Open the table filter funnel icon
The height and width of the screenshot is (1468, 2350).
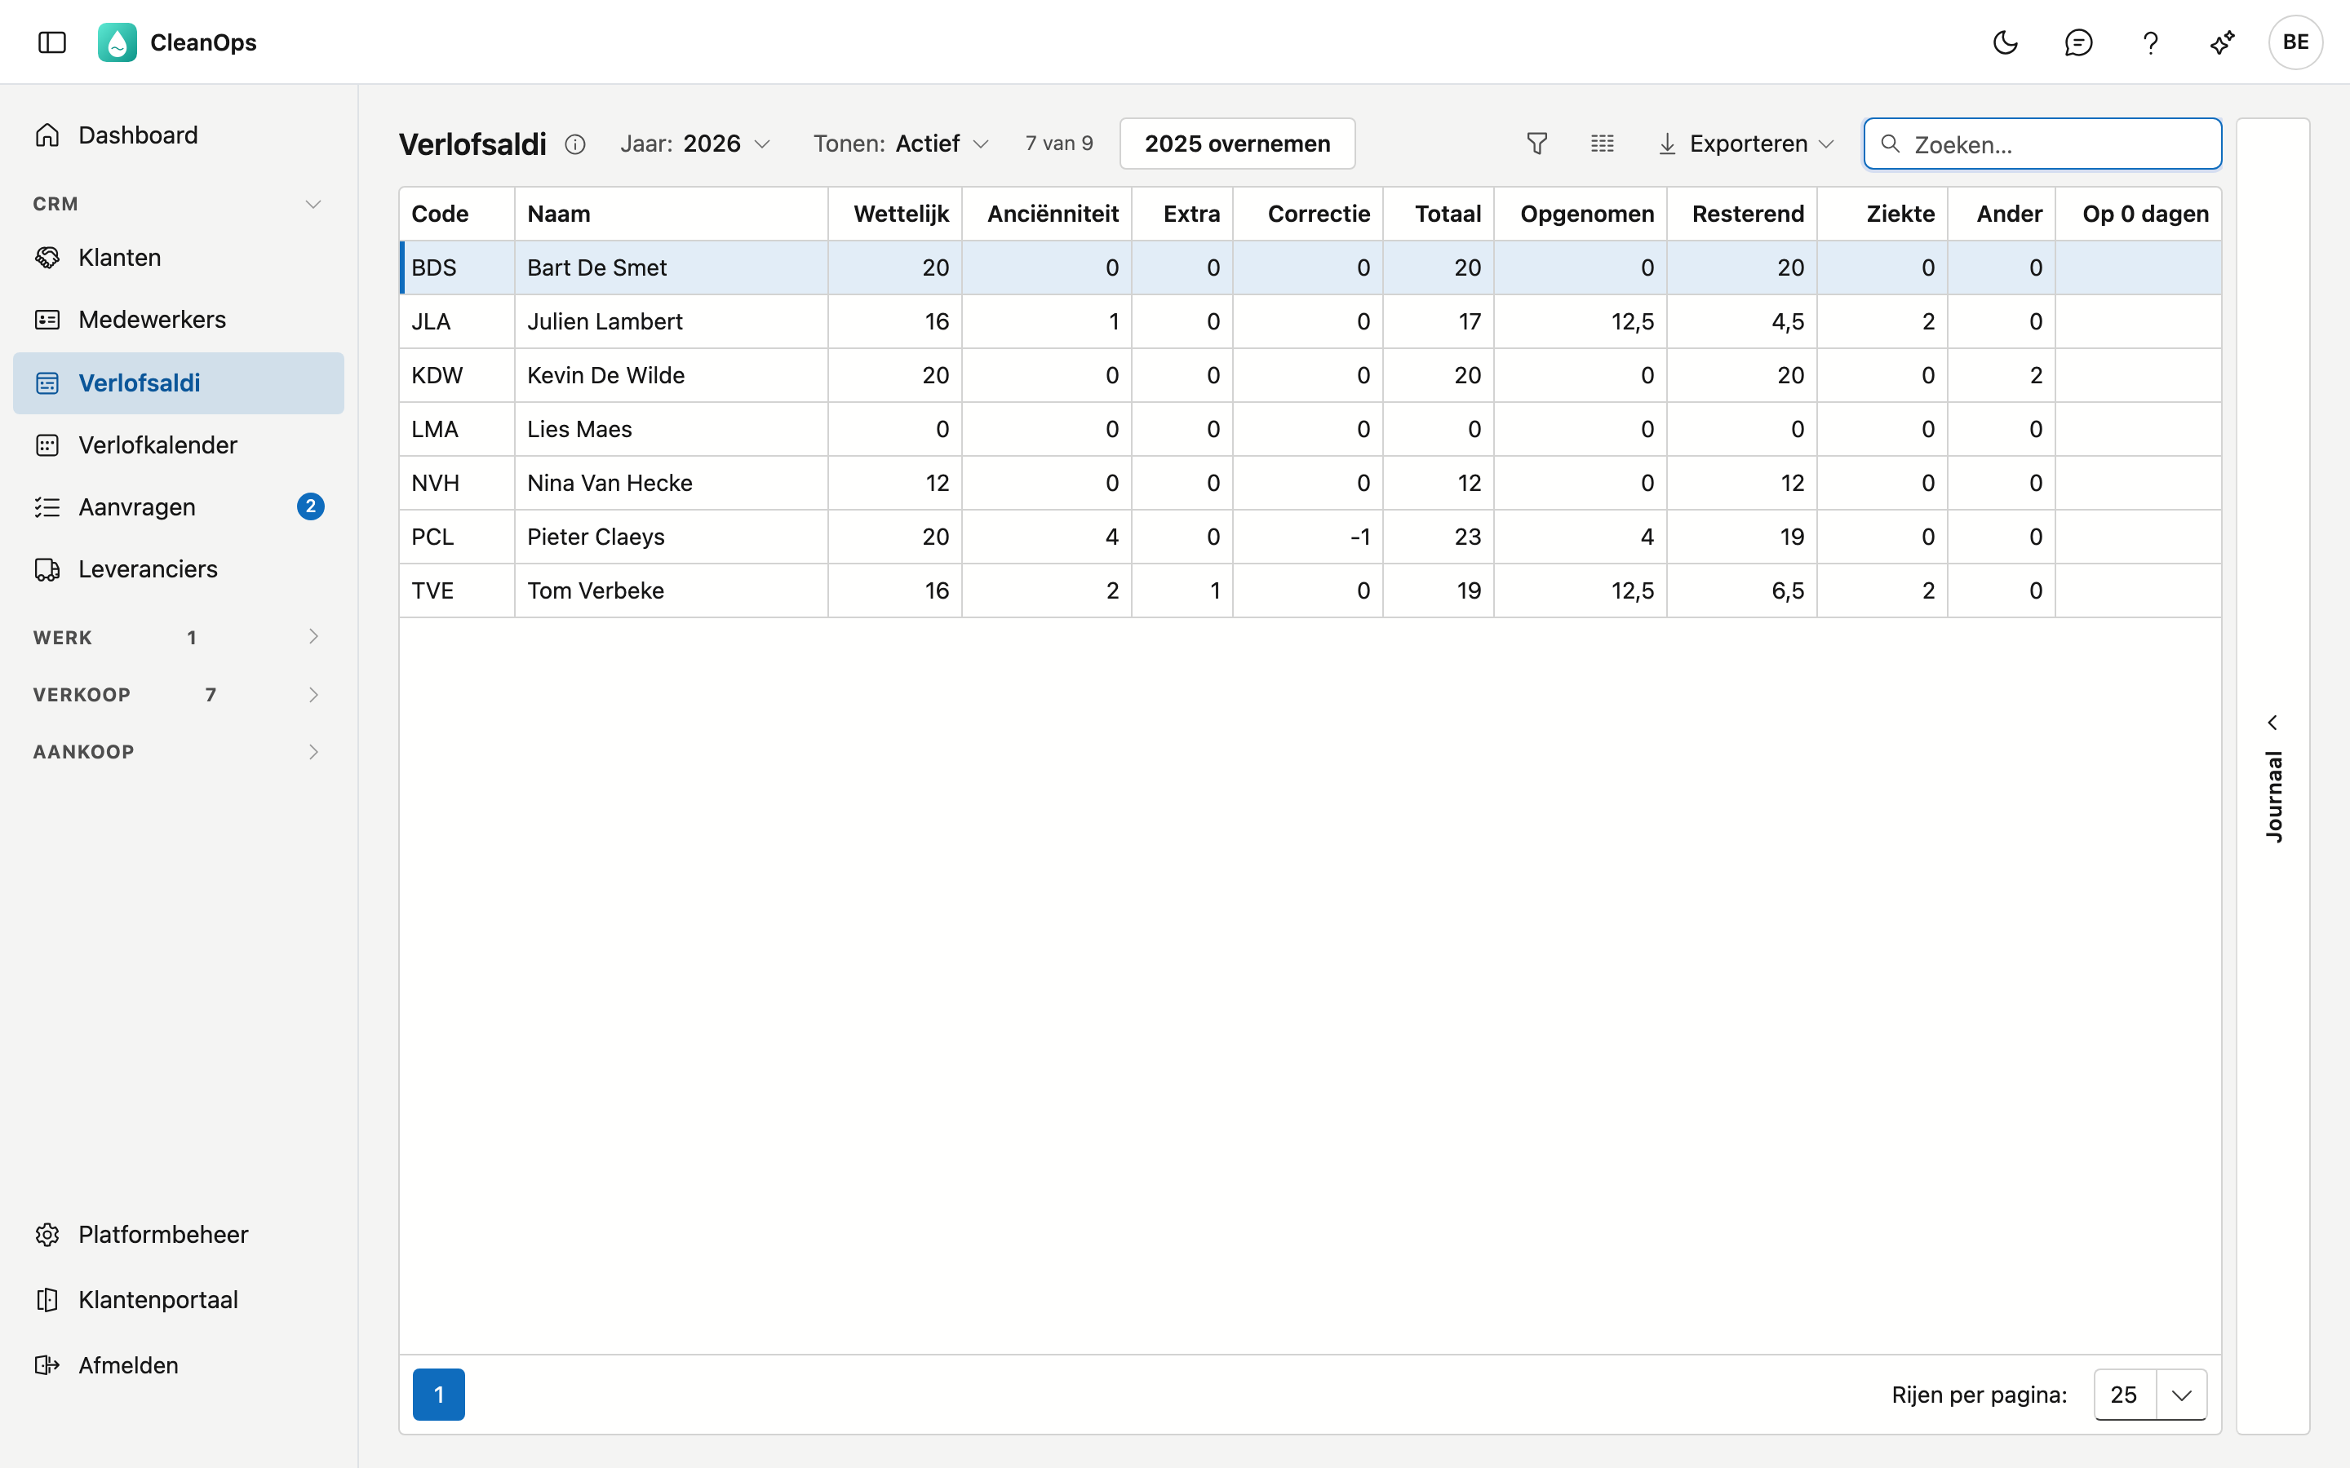(x=1536, y=144)
